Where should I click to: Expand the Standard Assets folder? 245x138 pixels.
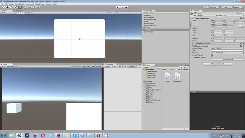145,100
